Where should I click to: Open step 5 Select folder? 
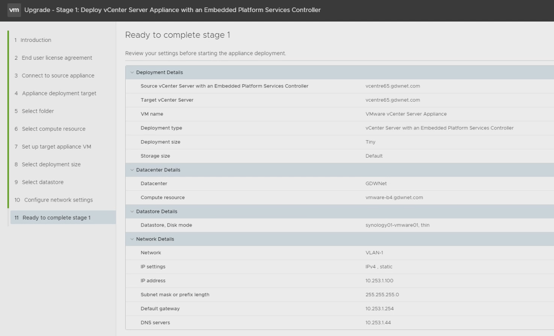click(34, 111)
